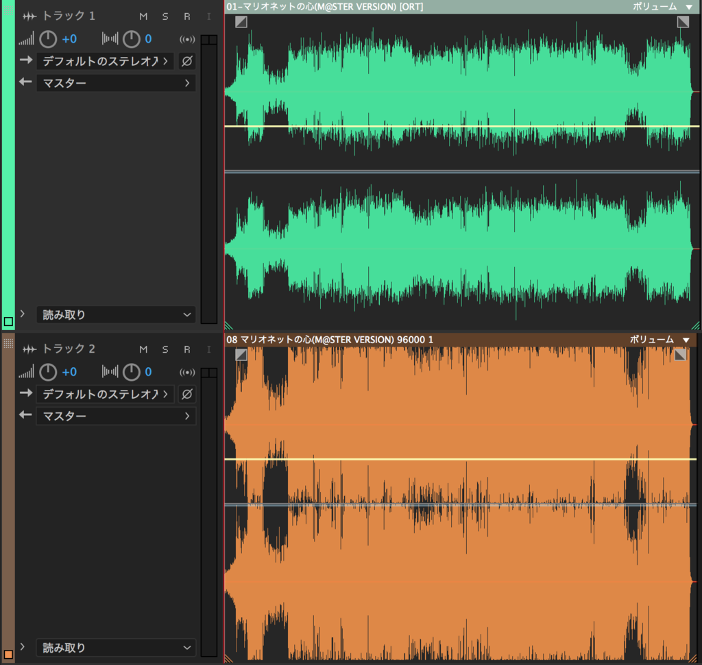
Task: Click the Track 2 pan meter icon
Action: [x=110, y=371]
